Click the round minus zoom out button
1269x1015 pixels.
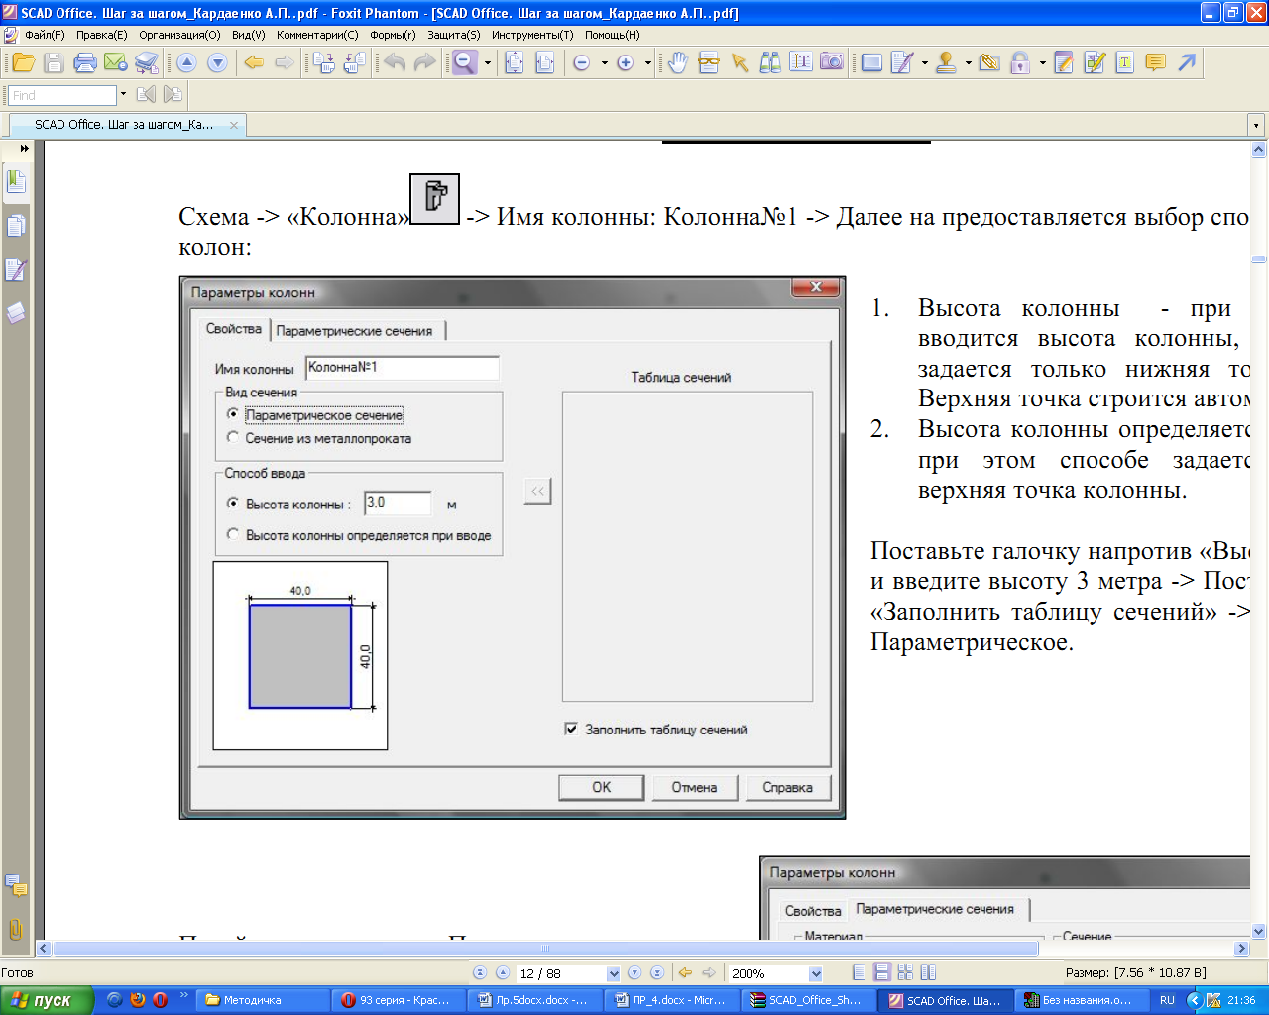tap(582, 63)
